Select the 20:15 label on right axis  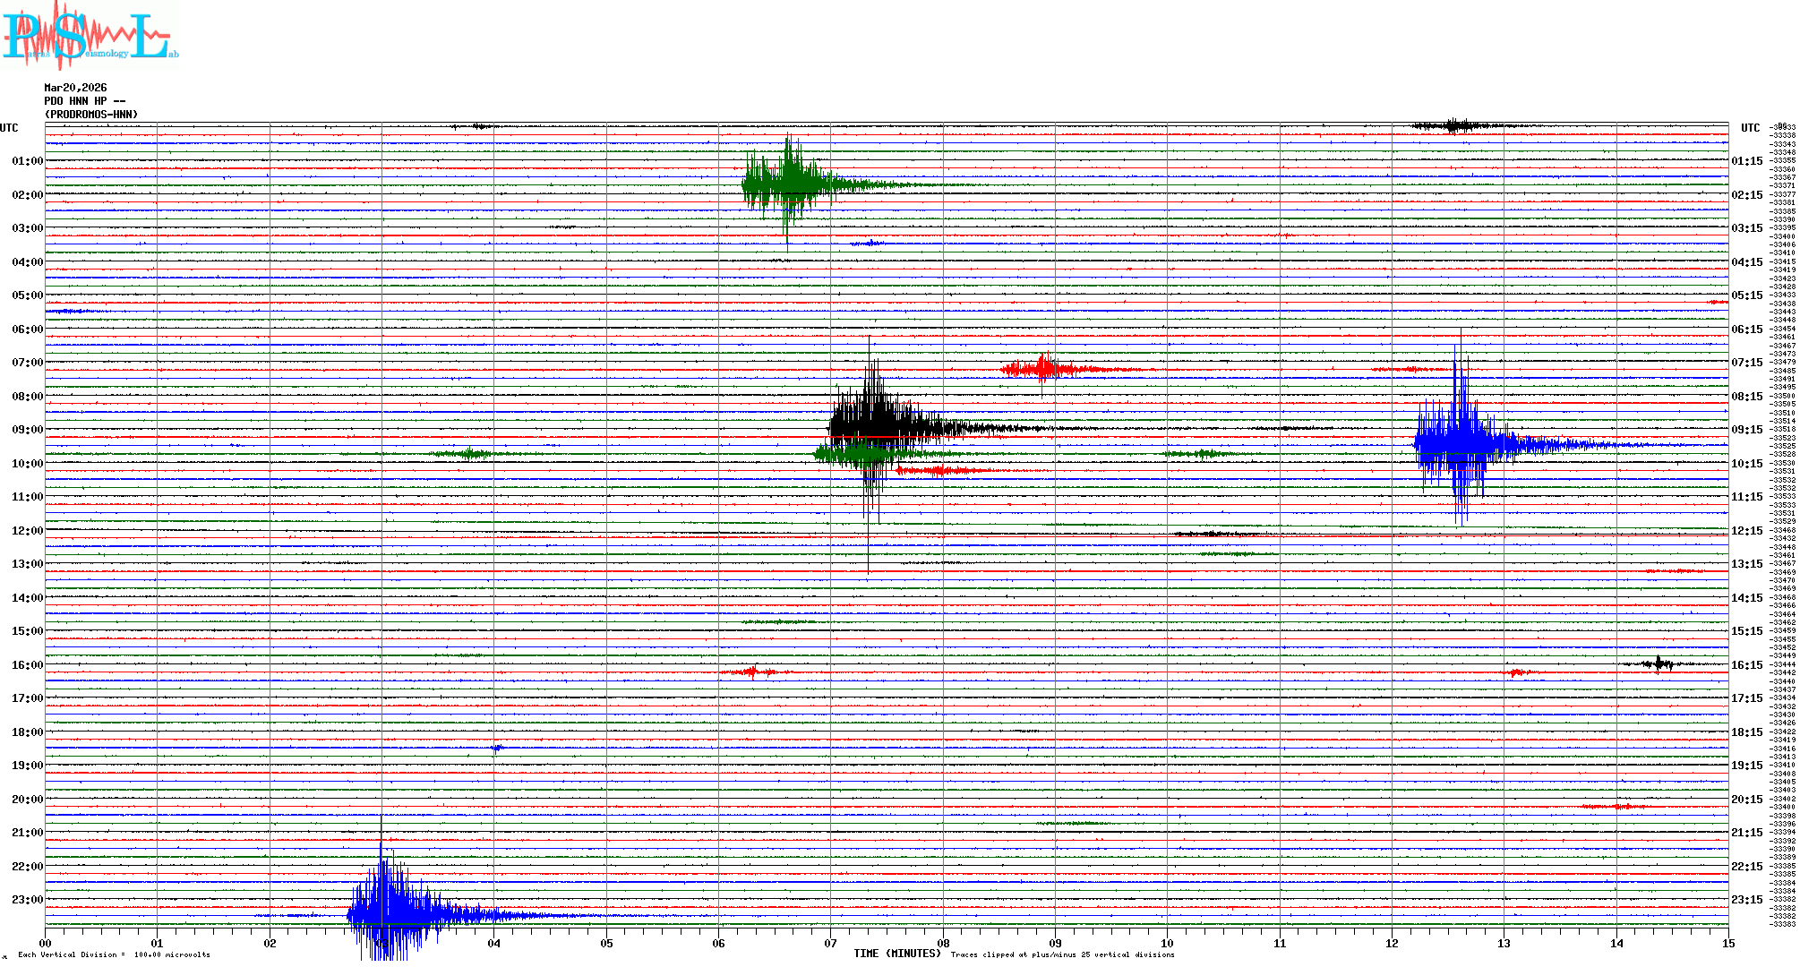click(1746, 800)
